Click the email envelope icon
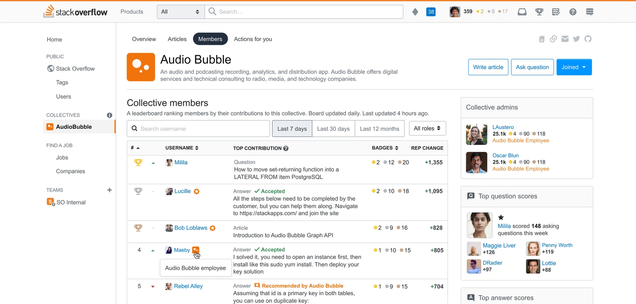This screenshot has height=304, width=636. 565,39
